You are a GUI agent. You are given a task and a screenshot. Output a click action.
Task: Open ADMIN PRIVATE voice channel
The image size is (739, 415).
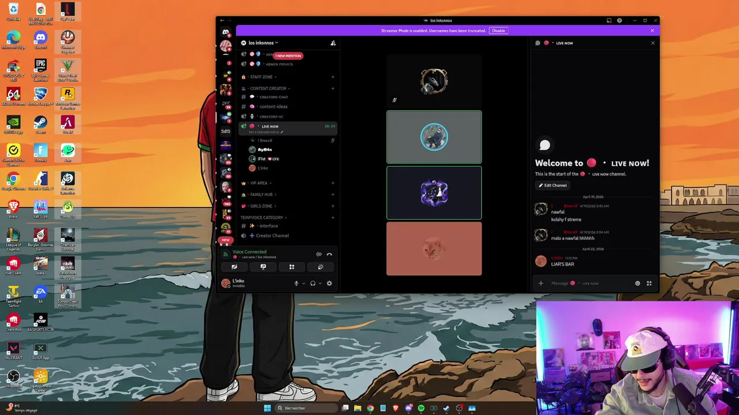(x=288, y=64)
